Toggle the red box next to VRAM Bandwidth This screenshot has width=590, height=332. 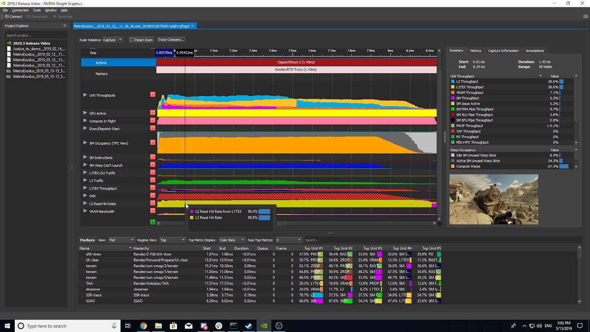click(153, 211)
